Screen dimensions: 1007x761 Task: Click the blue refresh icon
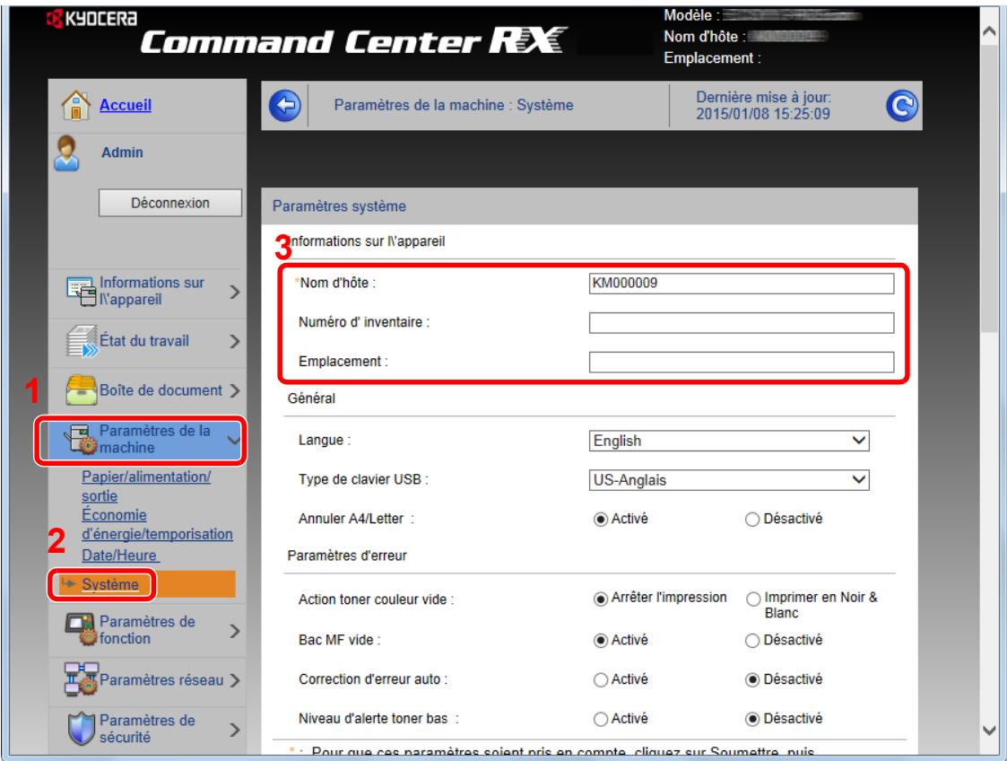[902, 105]
